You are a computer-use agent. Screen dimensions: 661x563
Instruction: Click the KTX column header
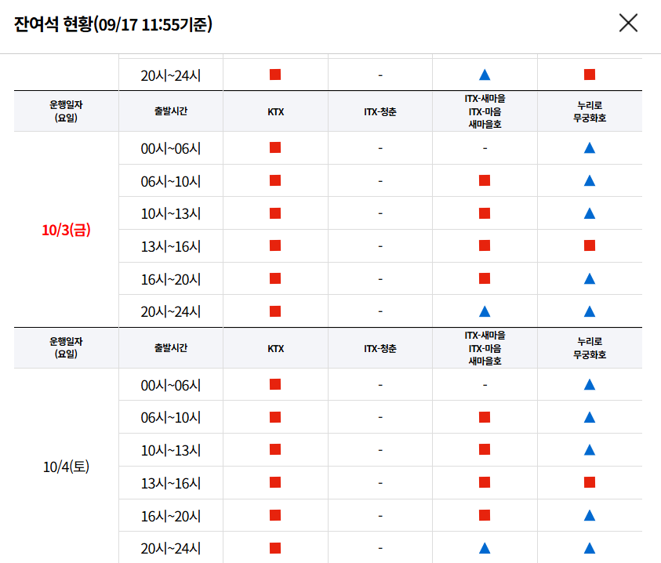[x=274, y=111]
